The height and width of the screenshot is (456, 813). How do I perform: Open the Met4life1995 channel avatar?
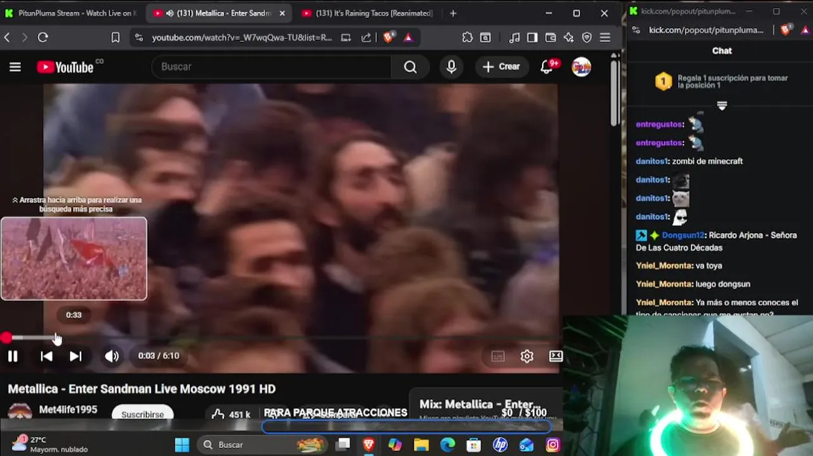(20, 413)
